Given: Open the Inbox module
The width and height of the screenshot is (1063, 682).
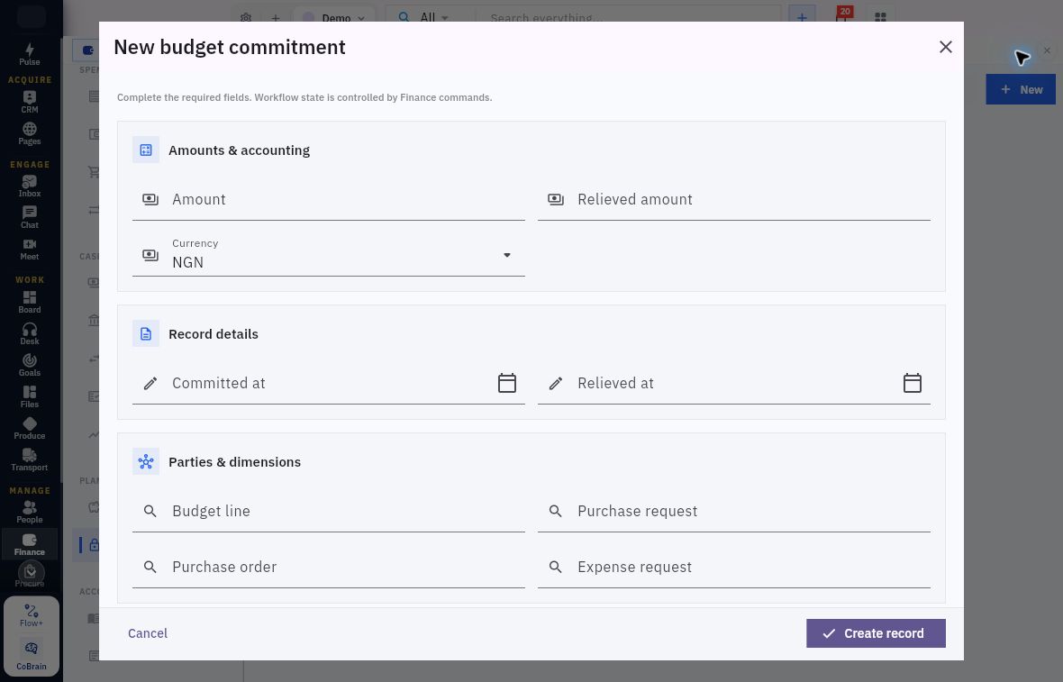Looking at the screenshot, I should point(29,186).
